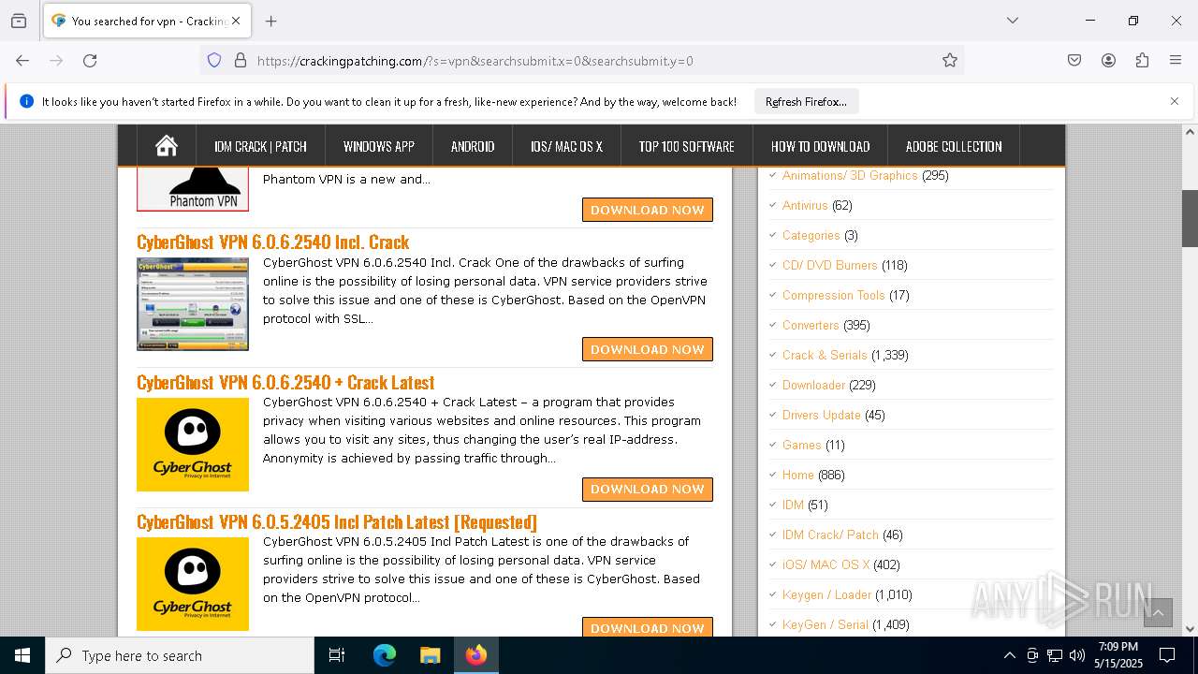Open the Crack & Serials category
This screenshot has height=674, width=1198.
pyautogui.click(x=825, y=355)
